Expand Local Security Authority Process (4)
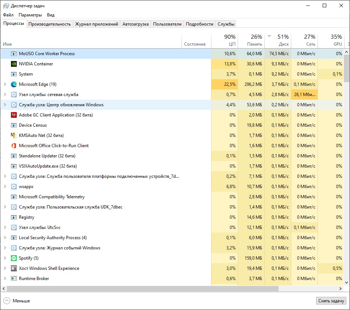 pyautogui.click(x=5, y=238)
